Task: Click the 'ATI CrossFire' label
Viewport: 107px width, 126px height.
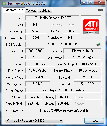Action: pyautogui.click(x=14, y=111)
